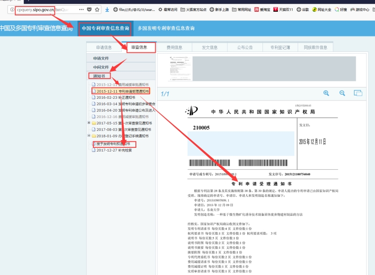The height and width of the screenshot is (275, 375).
Task: Click the 中国及多国专利审查信息查询 site title
Action: pos(36,28)
